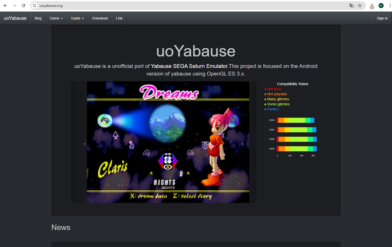Select the Not playable legend entry

pos(276,94)
